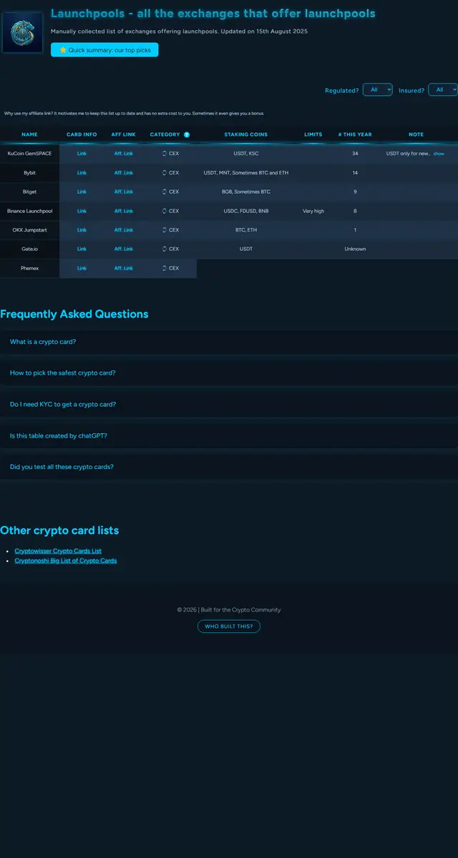Click CEX exchange icon in KuCoin row
Image resolution: width=458 pixels, height=858 pixels.
coord(165,154)
